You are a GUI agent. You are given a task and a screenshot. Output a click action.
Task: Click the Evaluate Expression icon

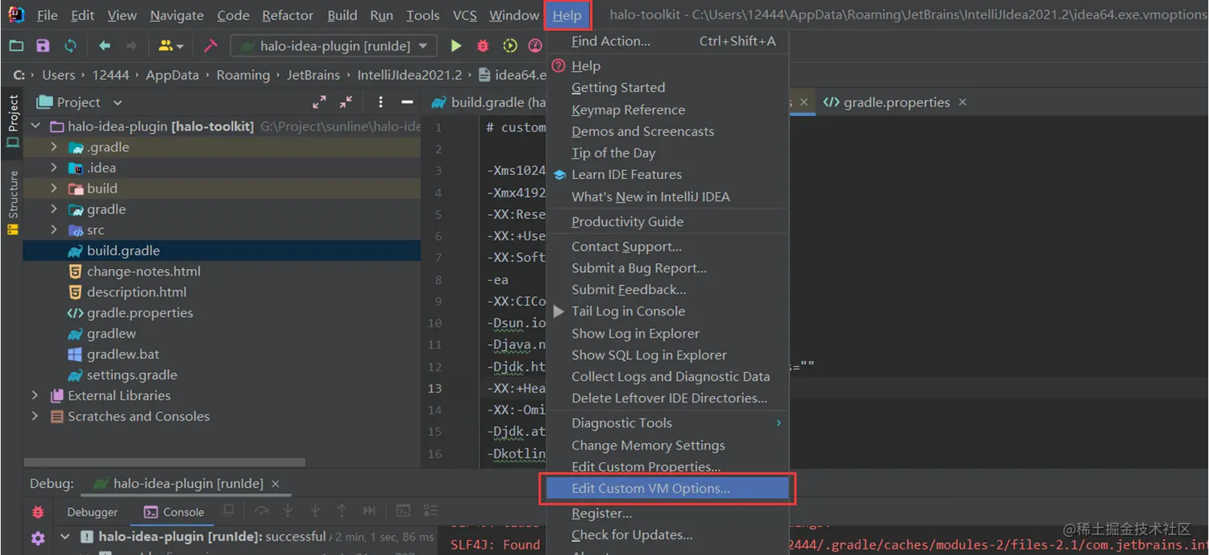[x=404, y=511]
